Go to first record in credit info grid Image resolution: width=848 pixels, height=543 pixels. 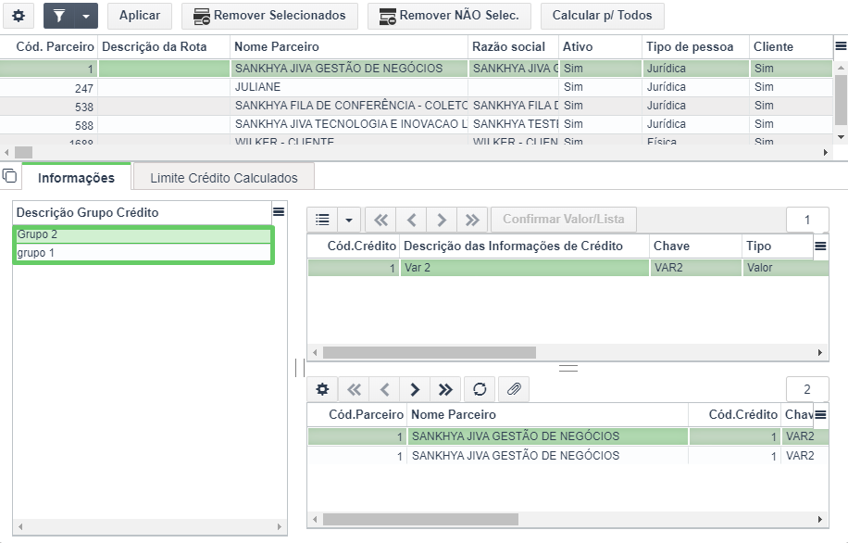pyautogui.click(x=380, y=220)
